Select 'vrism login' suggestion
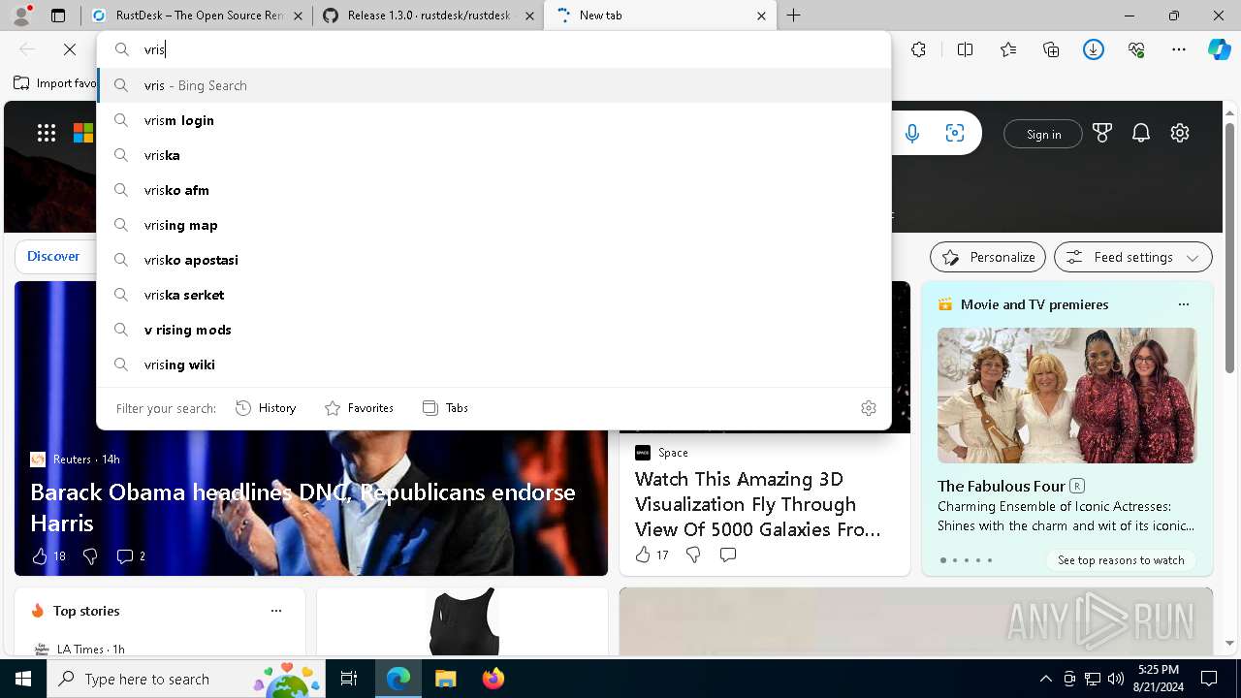Screen dimensions: 1241x698 click(x=493, y=120)
